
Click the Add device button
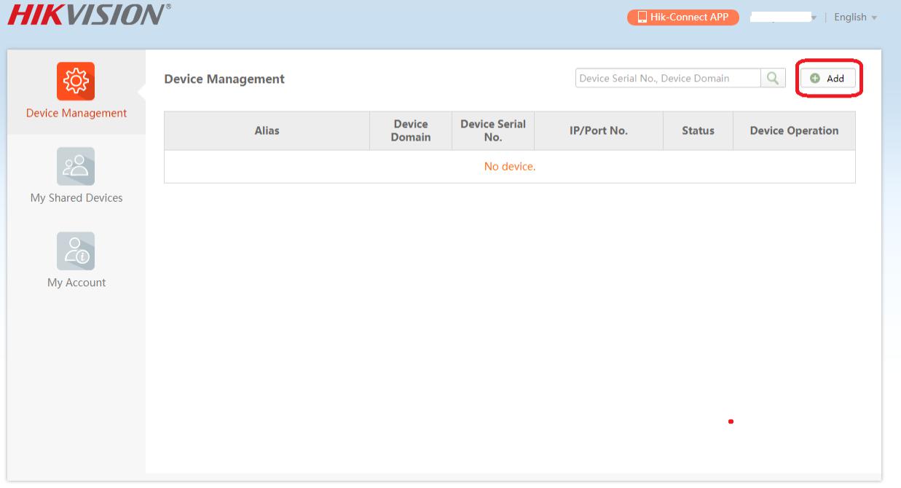point(827,78)
